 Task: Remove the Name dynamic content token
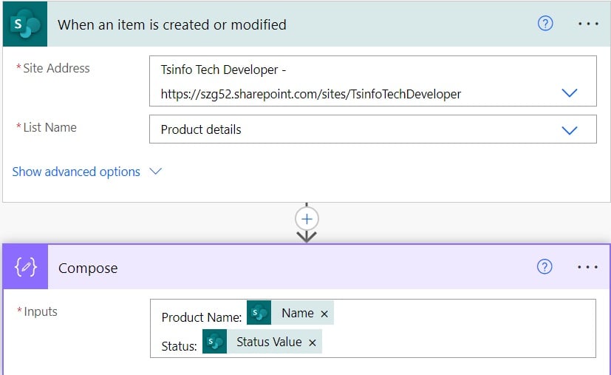click(324, 314)
